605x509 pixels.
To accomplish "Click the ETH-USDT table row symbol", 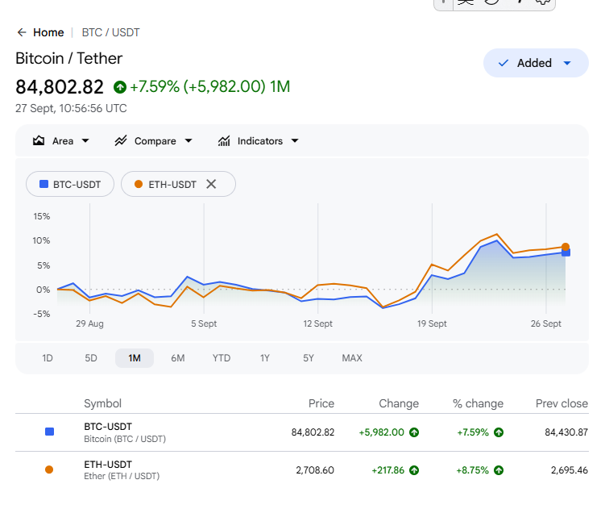I will pos(108,465).
